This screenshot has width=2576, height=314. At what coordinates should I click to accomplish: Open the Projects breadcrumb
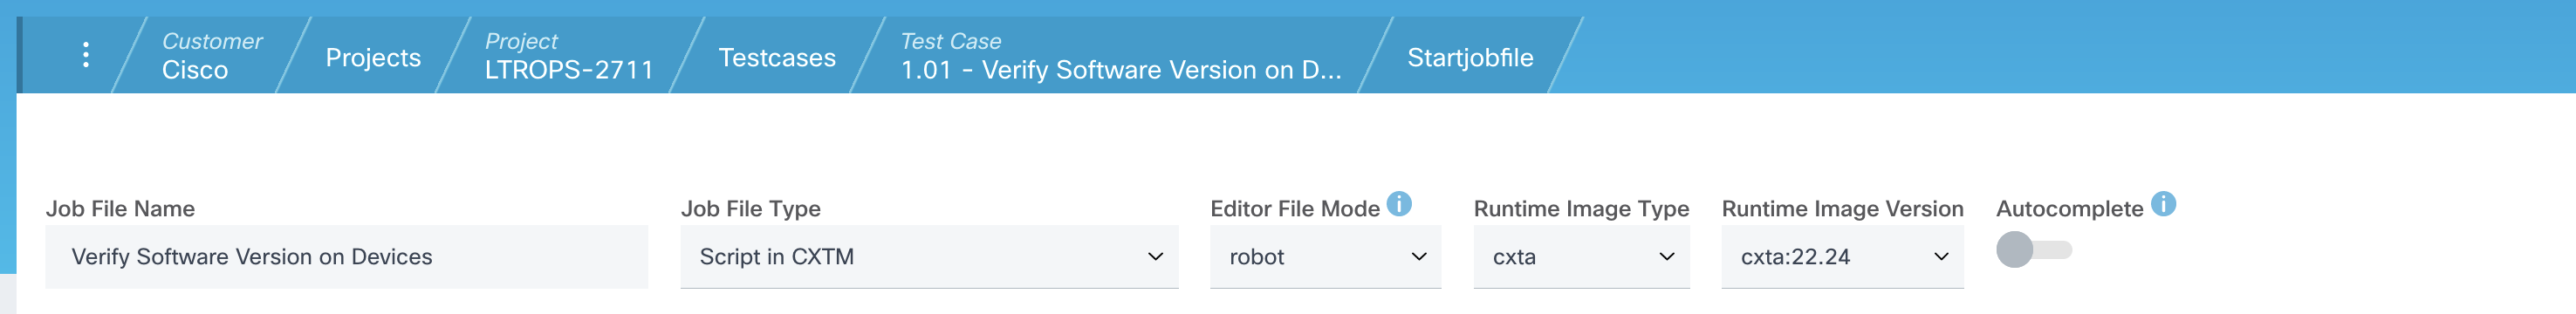coord(373,57)
